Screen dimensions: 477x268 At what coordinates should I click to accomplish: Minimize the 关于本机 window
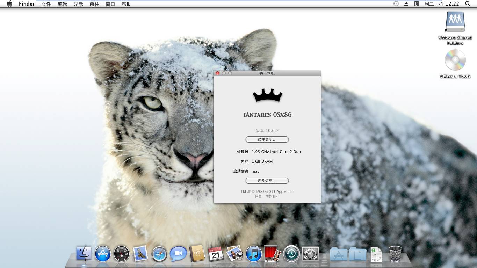coord(224,73)
